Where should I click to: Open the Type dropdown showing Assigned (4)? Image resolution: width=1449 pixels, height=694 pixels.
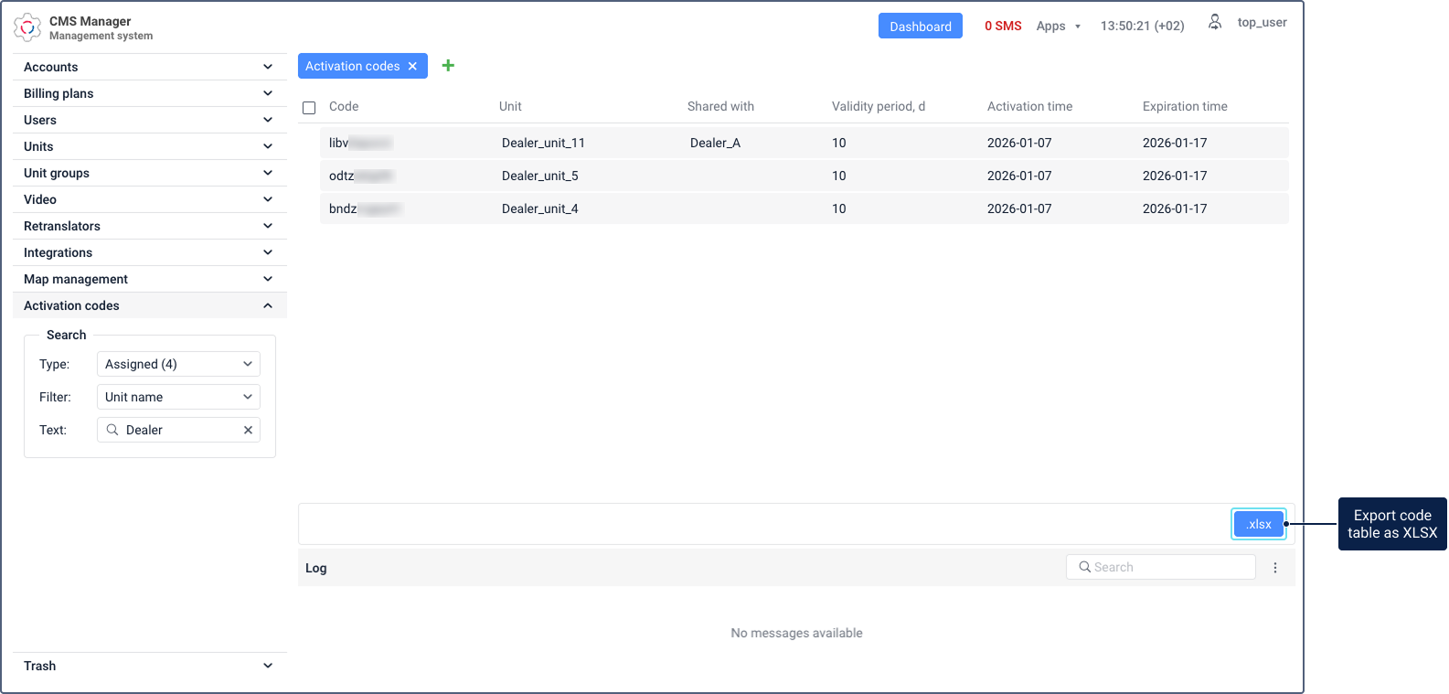(x=178, y=364)
